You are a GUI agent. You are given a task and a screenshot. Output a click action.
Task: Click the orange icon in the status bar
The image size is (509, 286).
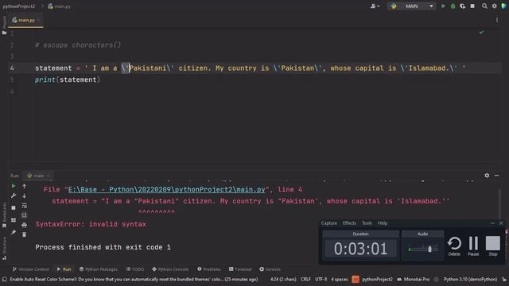[356, 279]
